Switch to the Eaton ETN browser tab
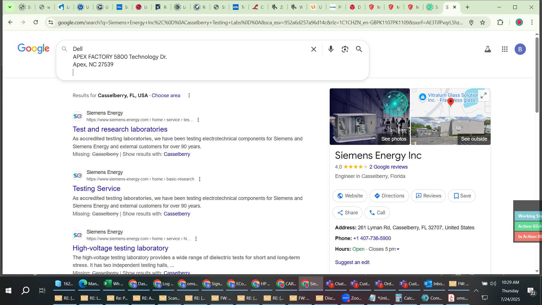The width and height of the screenshot is (542, 305). (239, 7)
